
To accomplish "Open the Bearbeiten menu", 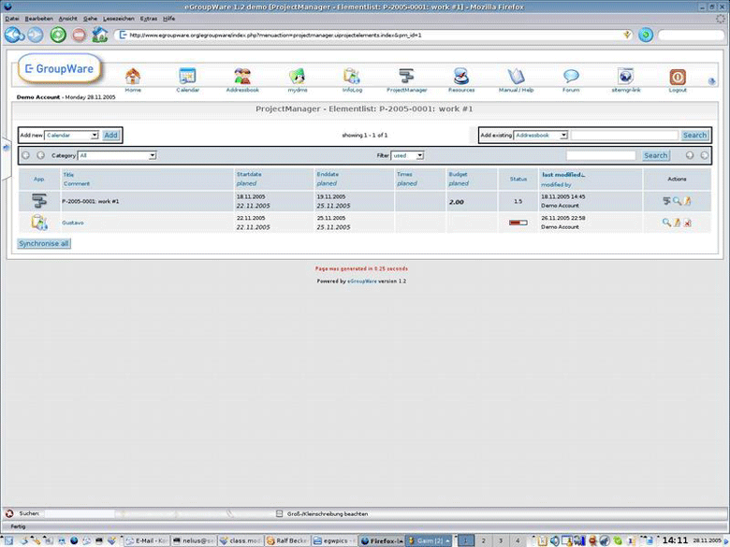I will [x=39, y=19].
